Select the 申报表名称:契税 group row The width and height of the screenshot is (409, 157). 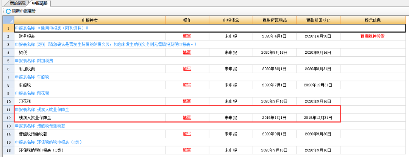tap(210, 44)
